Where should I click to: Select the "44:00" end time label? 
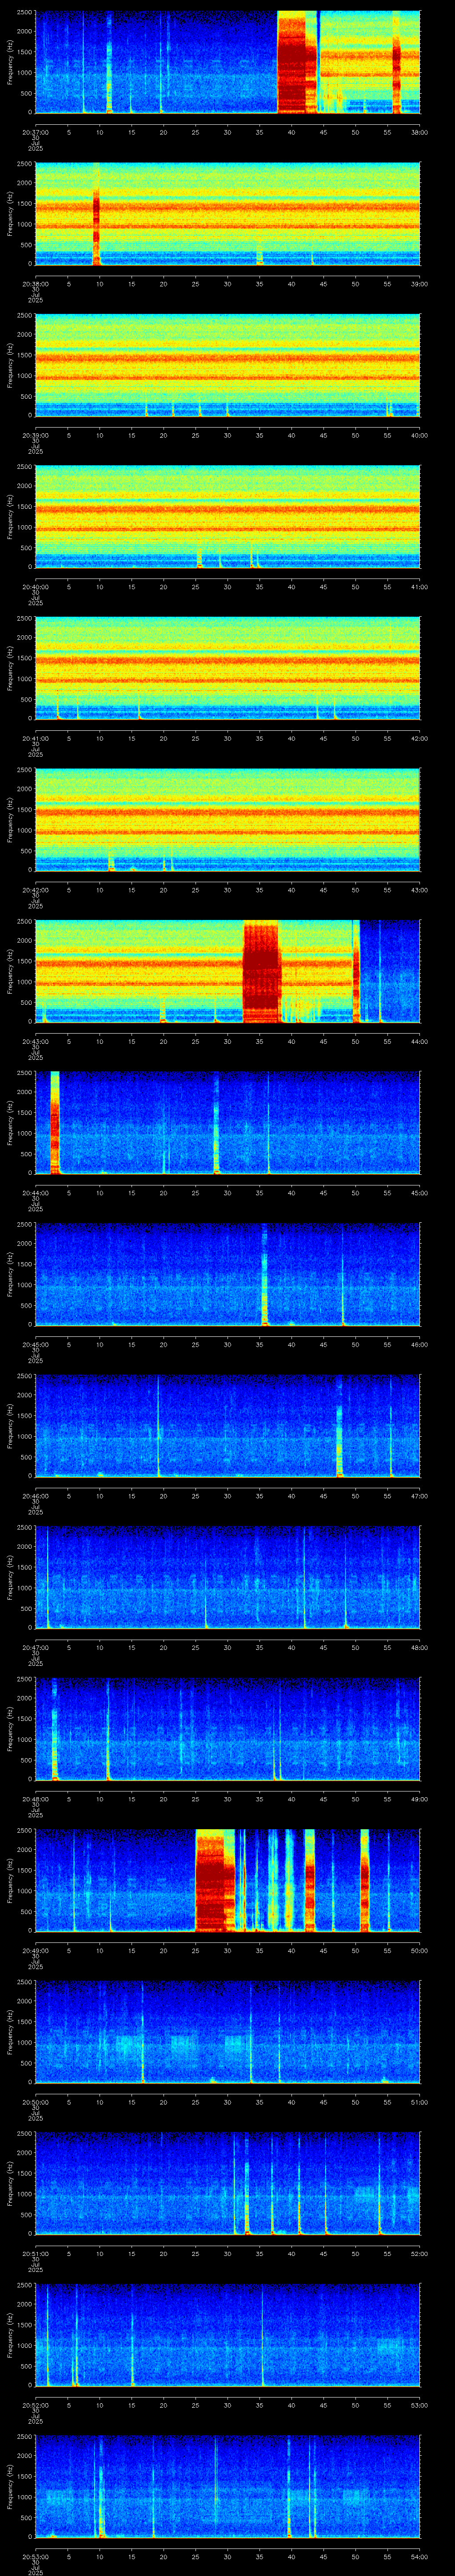click(419, 1041)
